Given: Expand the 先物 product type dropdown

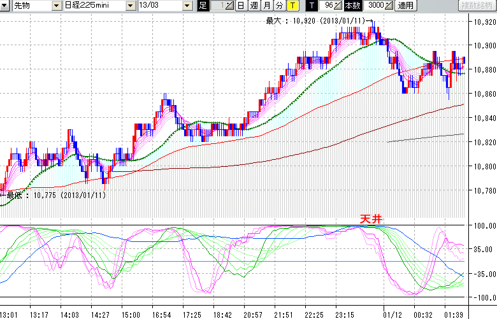Looking at the screenshot, I should [x=57, y=6].
